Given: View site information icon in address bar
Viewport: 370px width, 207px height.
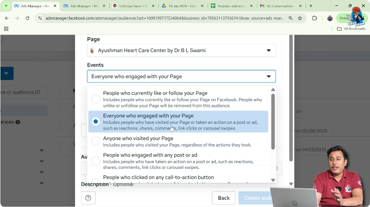Looking at the screenshot, I should pyautogui.click(x=40, y=18).
